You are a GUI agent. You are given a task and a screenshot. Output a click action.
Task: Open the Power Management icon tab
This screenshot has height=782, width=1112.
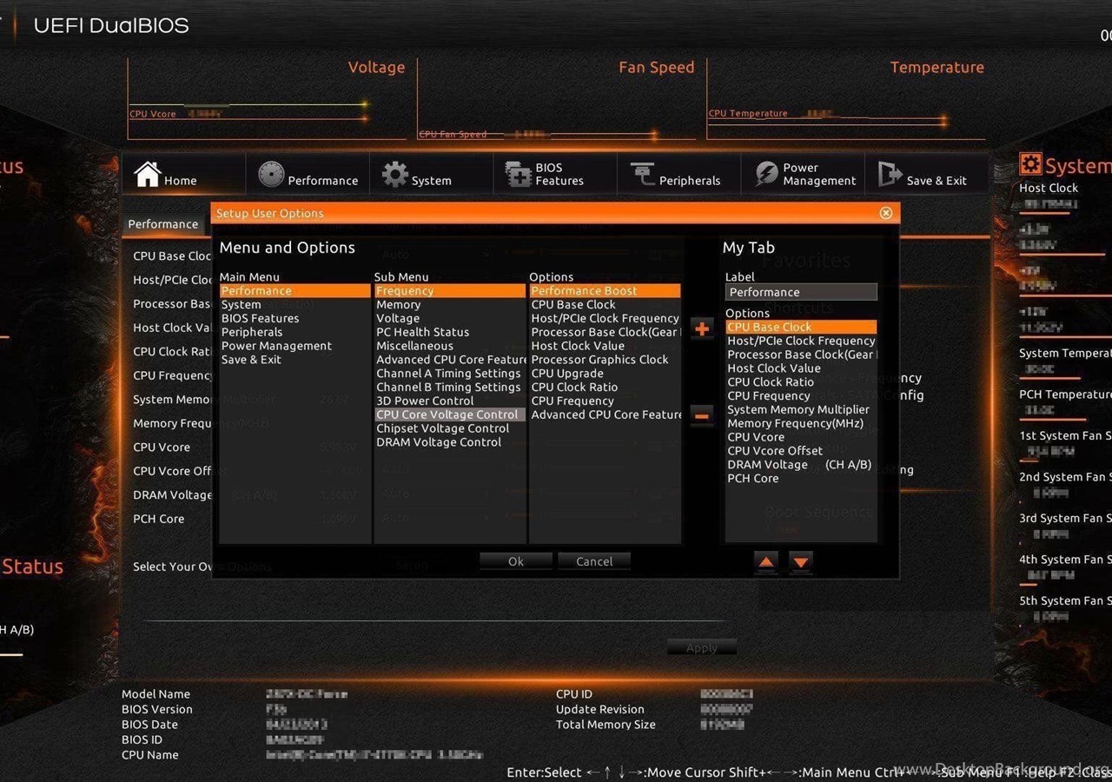(x=766, y=174)
